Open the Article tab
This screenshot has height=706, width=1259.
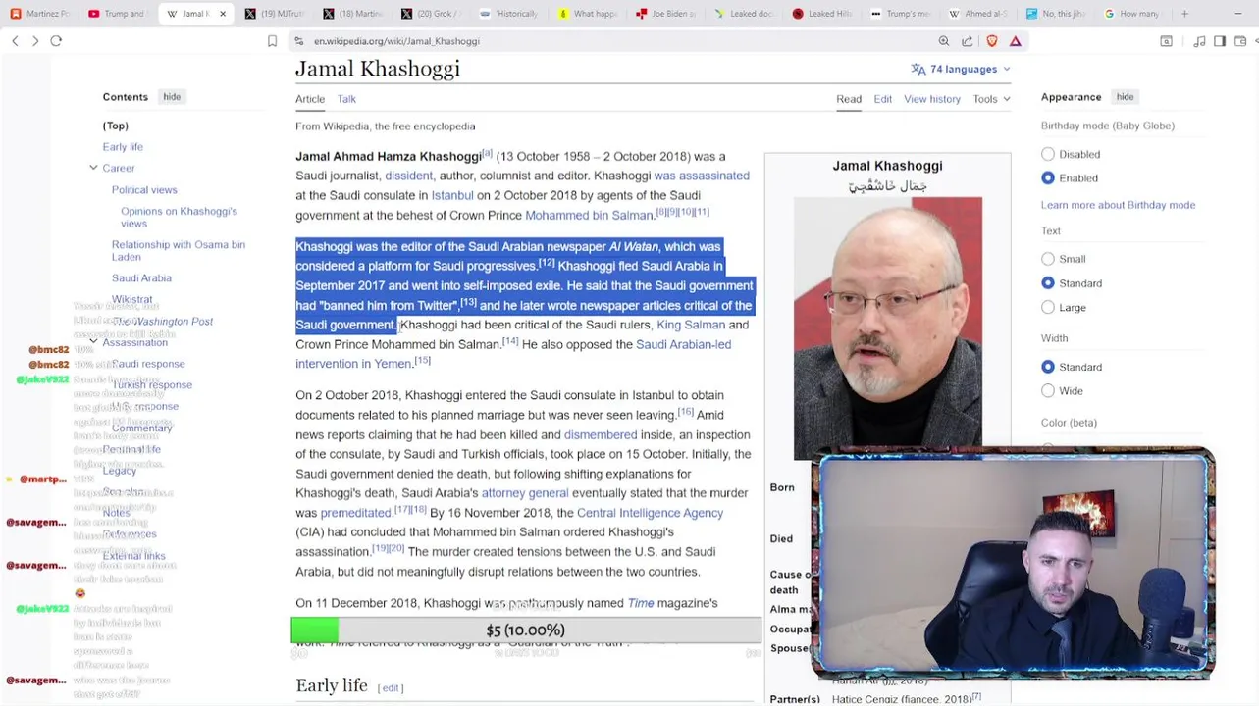click(x=310, y=99)
